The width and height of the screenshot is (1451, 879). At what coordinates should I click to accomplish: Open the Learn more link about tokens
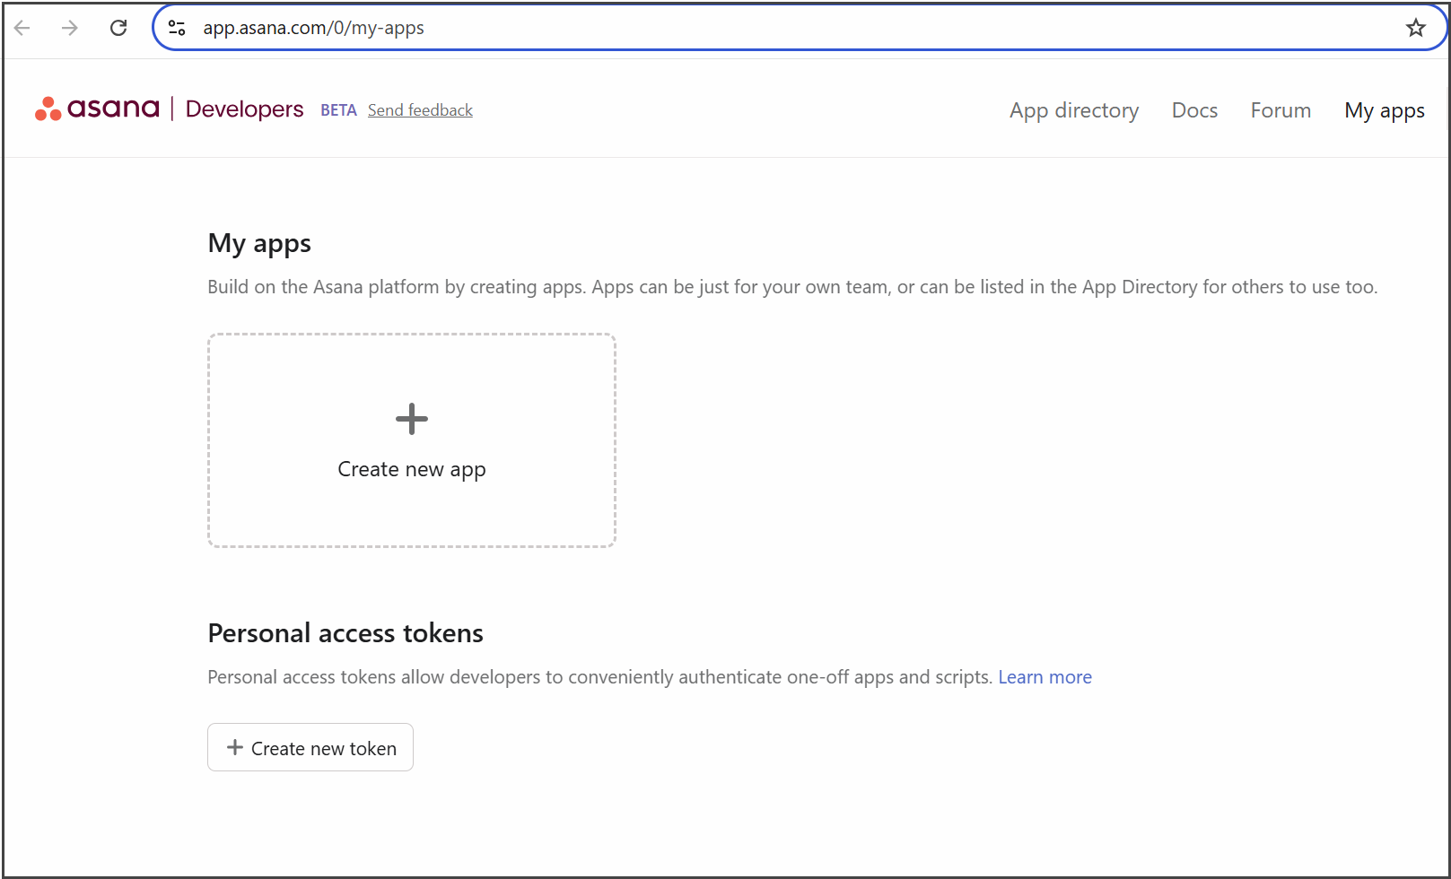tap(1045, 677)
